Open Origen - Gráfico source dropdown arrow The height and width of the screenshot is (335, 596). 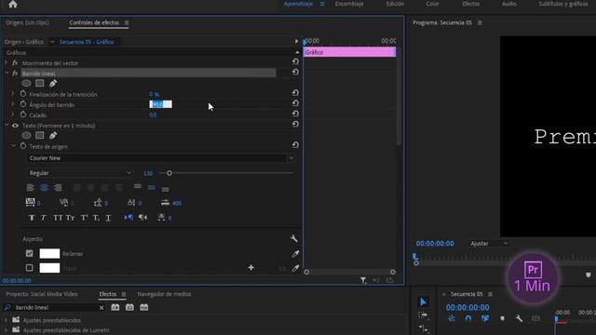[x=52, y=42]
